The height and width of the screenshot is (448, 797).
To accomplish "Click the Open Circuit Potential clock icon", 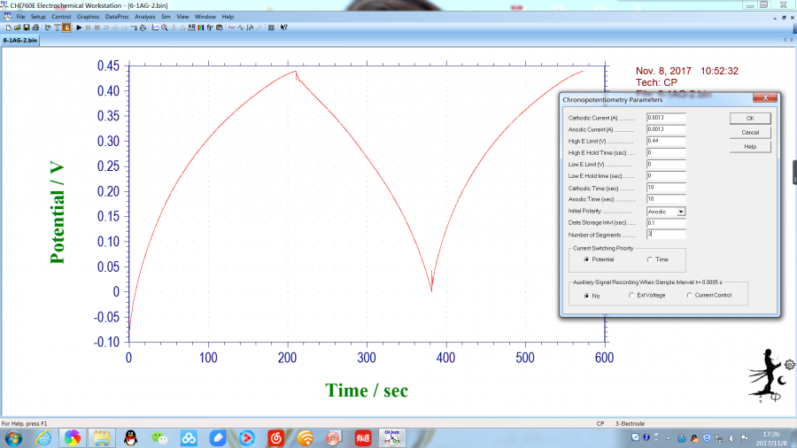I will coord(143,27).
